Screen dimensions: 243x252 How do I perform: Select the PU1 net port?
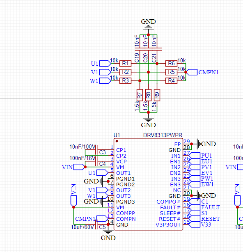[195, 156]
